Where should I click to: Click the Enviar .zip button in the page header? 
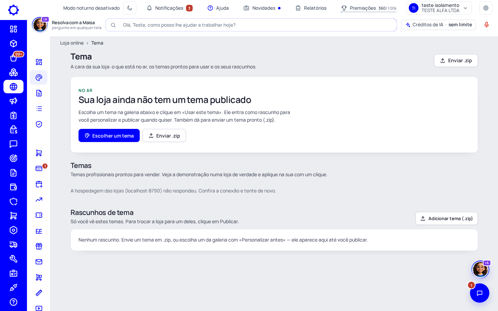point(456,60)
